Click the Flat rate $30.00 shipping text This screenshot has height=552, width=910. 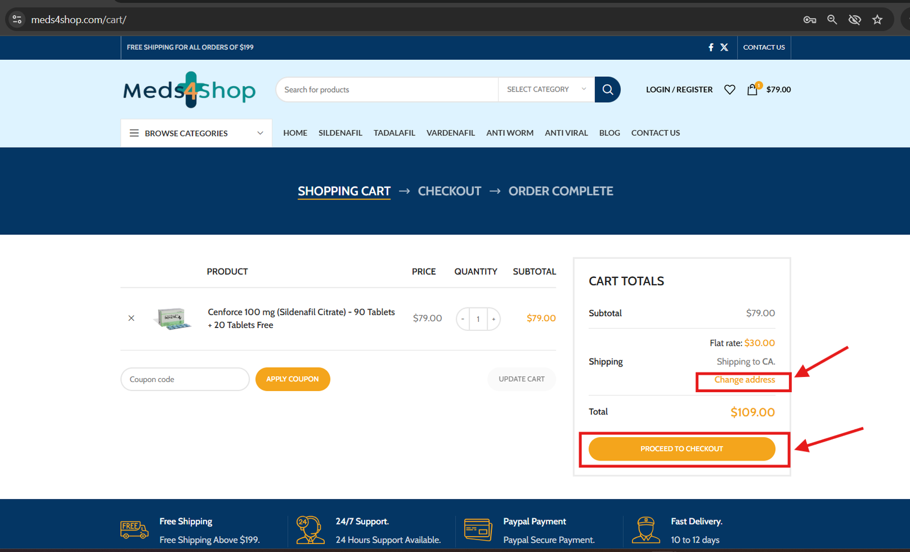pos(742,343)
